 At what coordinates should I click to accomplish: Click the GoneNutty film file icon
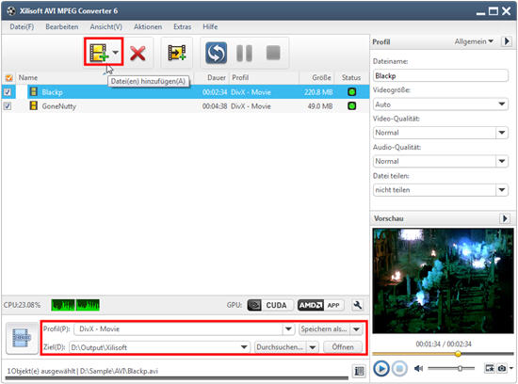click(33, 105)
